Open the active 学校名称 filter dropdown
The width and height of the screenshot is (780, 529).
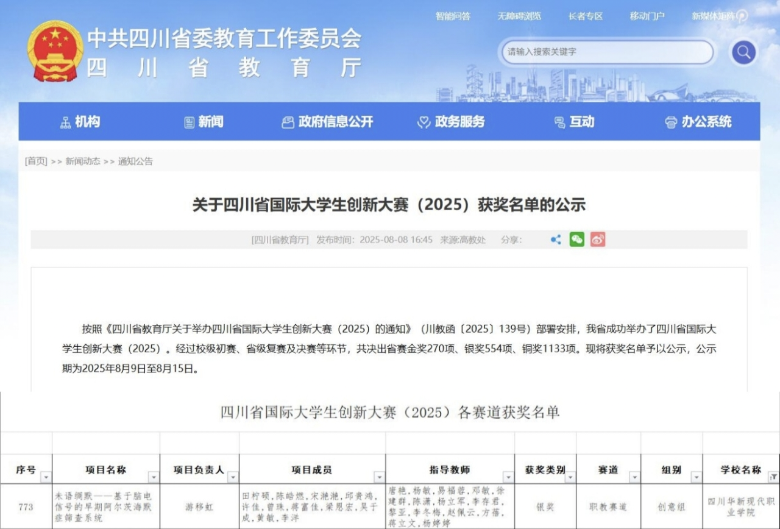(x=773, y=478)
